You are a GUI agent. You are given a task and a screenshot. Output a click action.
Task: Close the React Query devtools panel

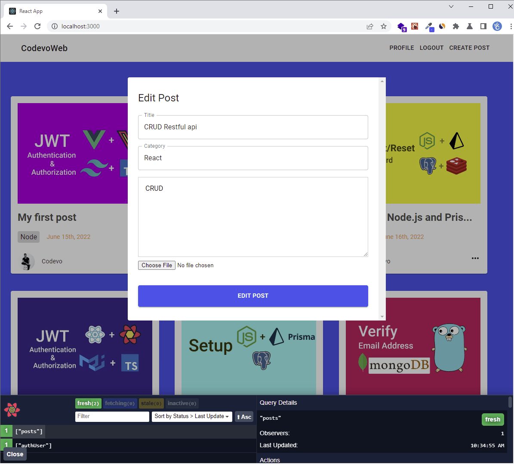(15, 454)
